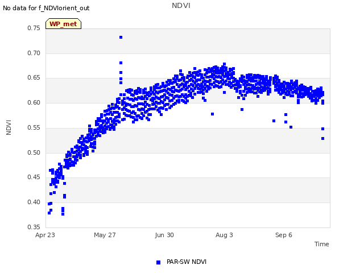364x273 pixels.
Task: Click the PAR-SW NDVI legend marker
Action: click(x=158, y=262)
